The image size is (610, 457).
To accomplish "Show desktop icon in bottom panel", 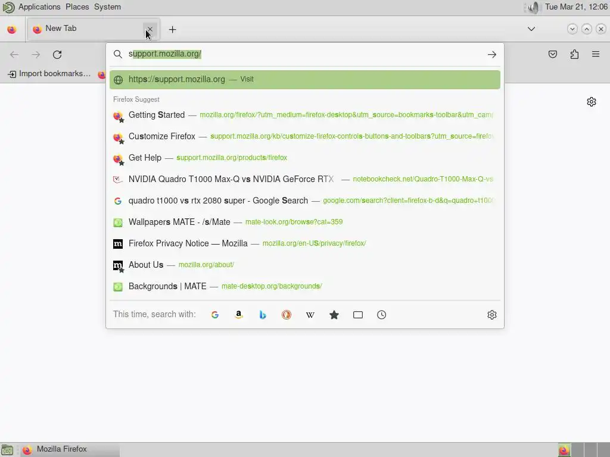I will [x=7, y=450].
